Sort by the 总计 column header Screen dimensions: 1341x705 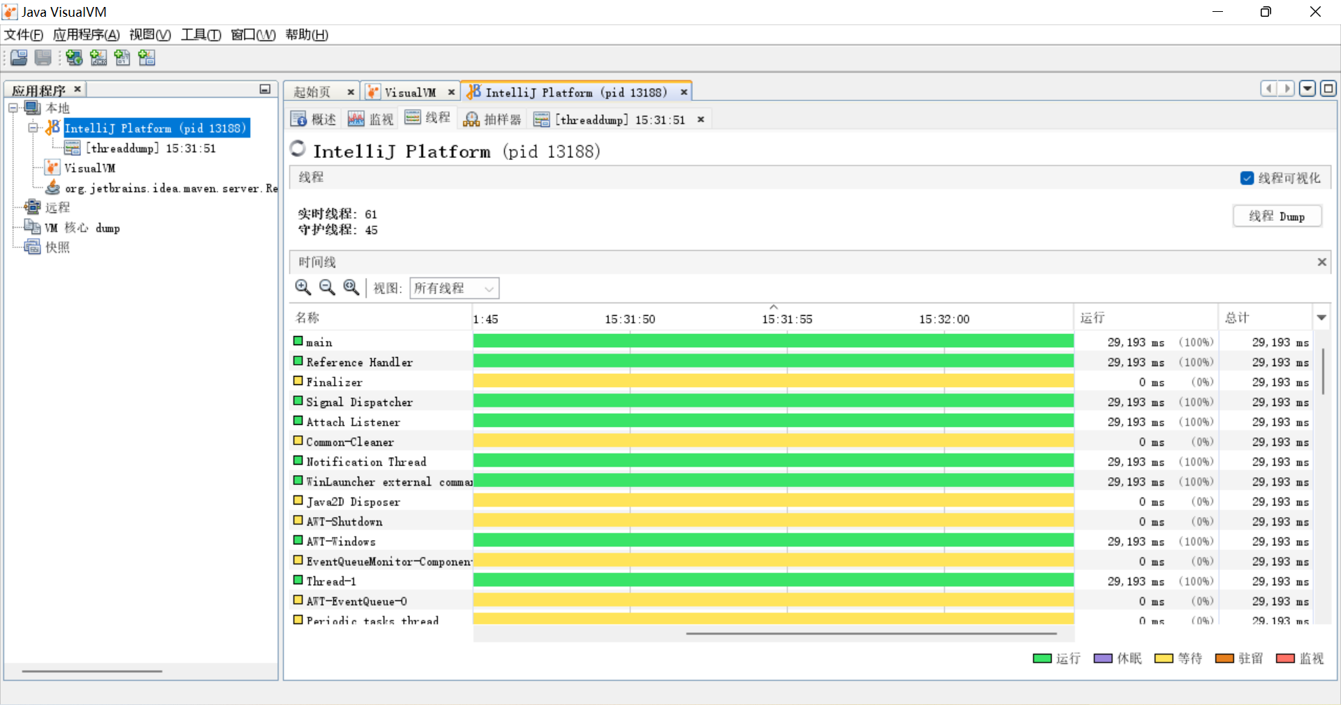[1265, 318]
